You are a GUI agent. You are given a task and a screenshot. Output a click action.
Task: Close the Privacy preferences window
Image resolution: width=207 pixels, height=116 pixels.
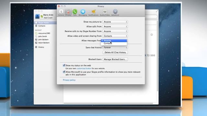59,6
